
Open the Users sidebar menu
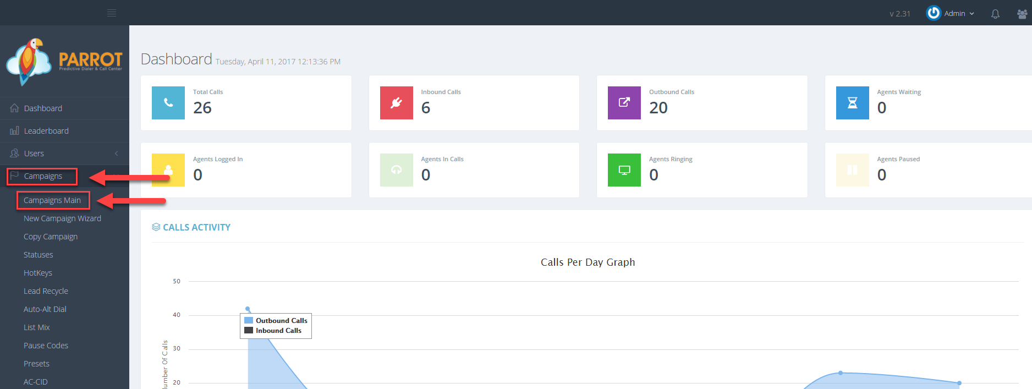(64, 154)
